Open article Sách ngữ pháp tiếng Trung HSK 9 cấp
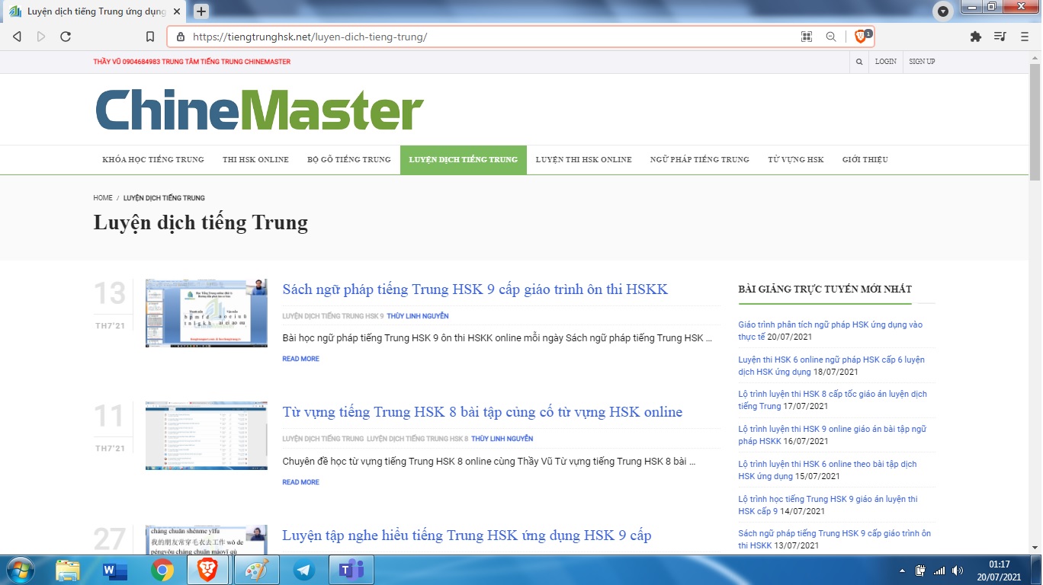The image size is (1043, 585). click(475, 289)
